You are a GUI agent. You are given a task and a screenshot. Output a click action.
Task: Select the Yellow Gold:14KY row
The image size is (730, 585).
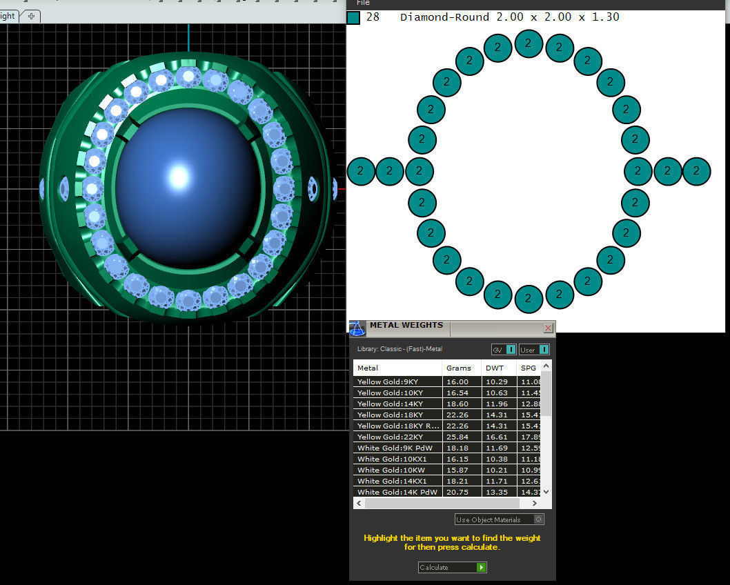[447, 404]
